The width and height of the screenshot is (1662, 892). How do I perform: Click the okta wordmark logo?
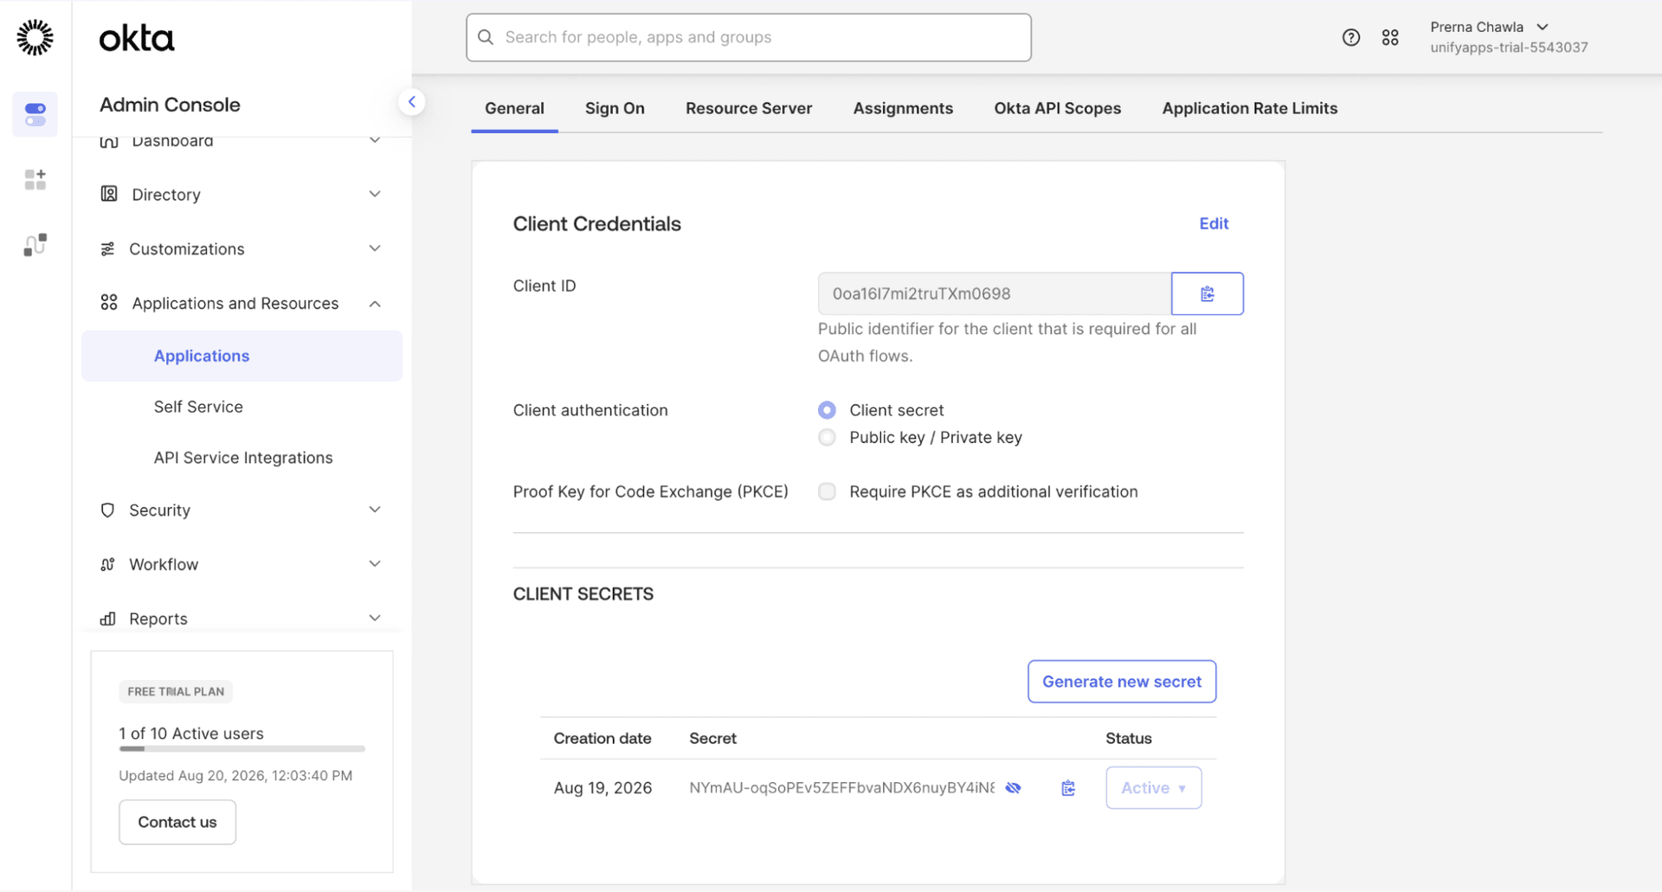pos(137,38)
